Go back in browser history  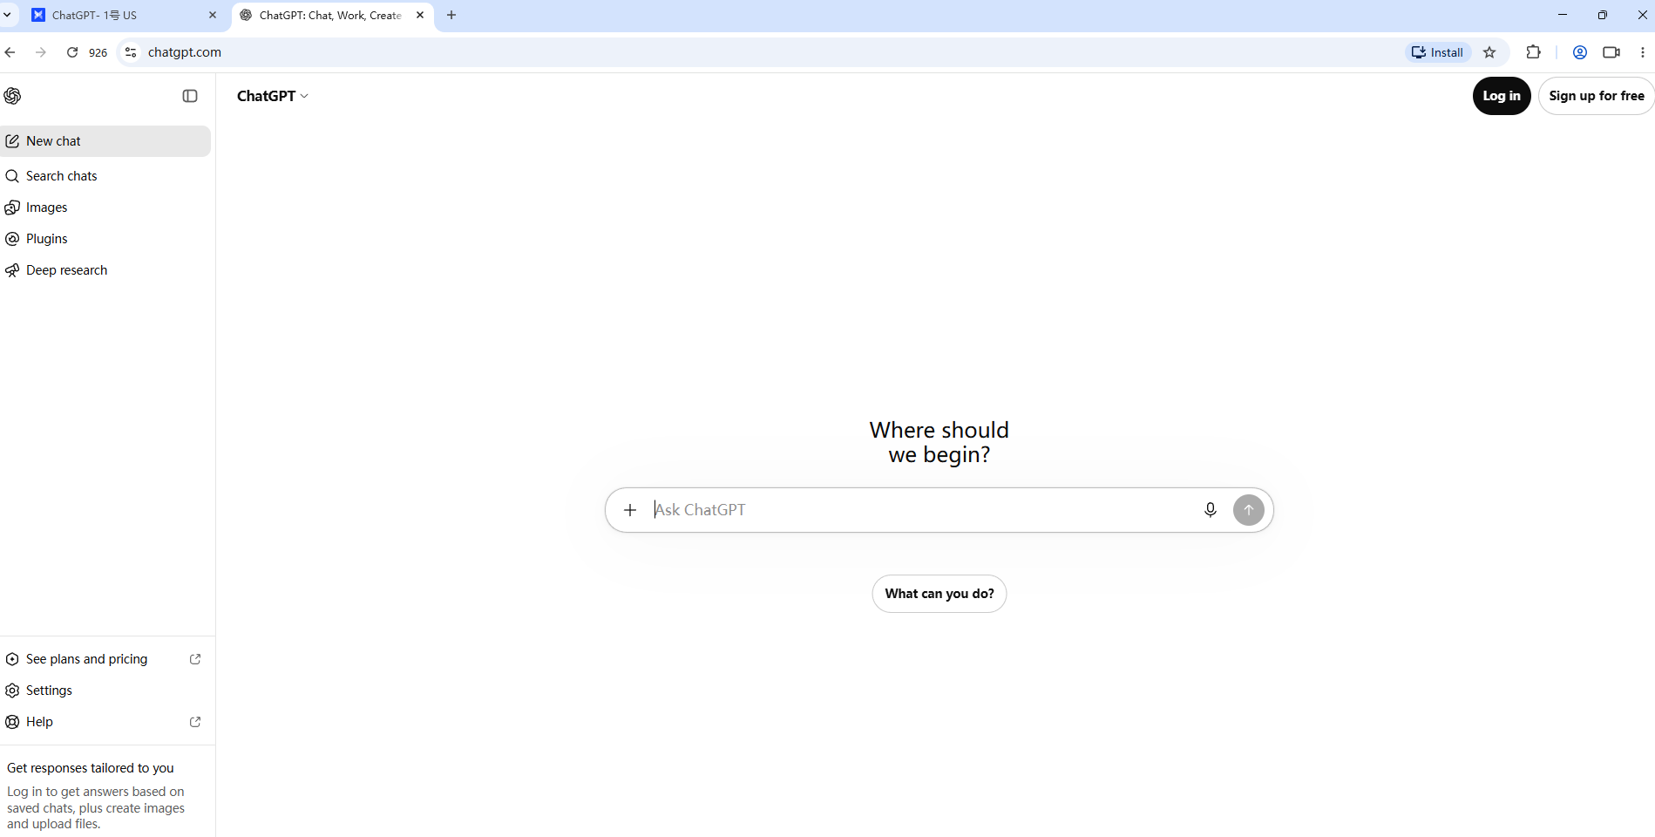pos(10,52)
